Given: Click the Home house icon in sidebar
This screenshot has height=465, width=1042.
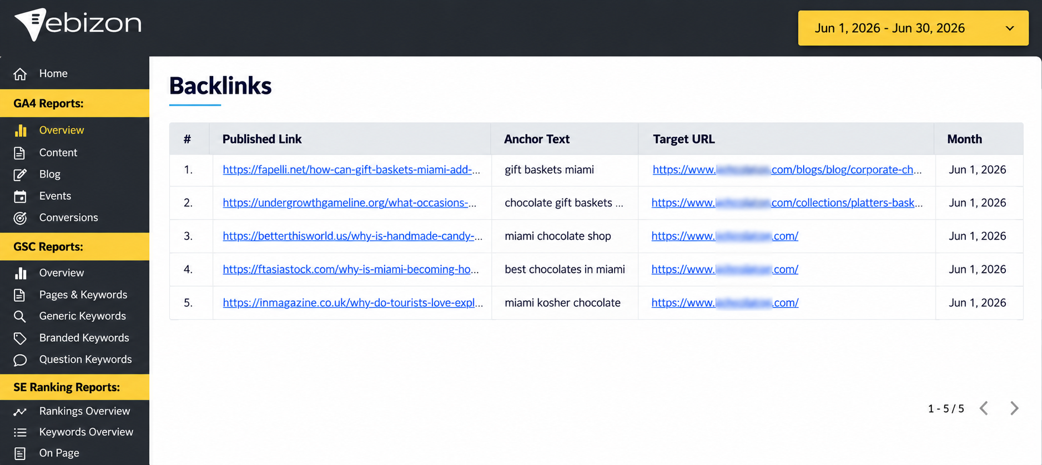Looking at the screenshot, I should click(20, 74).
